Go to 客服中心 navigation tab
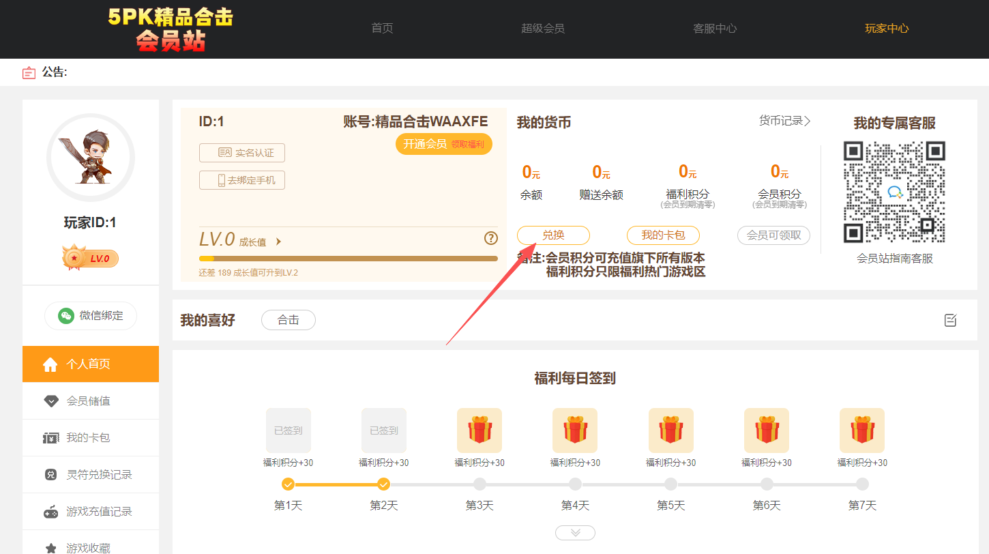This screenshot has width=989, height=554. point(715,29)
